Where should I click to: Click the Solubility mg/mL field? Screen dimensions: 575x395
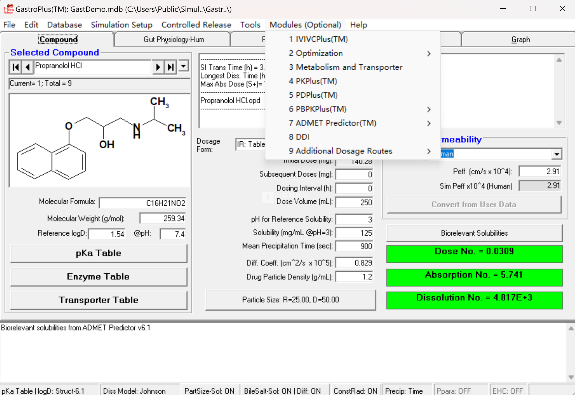click(x=354, y=233)
